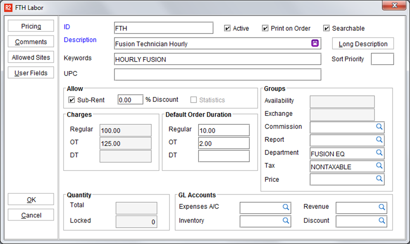The width and height of the screenshot is (410, 244).
Task: Click into the Keywords text field
Action: (x=217, y=59)
